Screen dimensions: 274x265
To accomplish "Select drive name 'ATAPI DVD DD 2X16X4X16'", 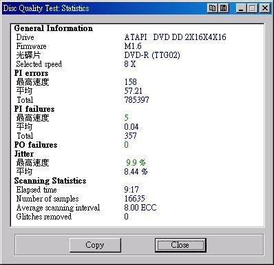I will (x=175, y=37).
